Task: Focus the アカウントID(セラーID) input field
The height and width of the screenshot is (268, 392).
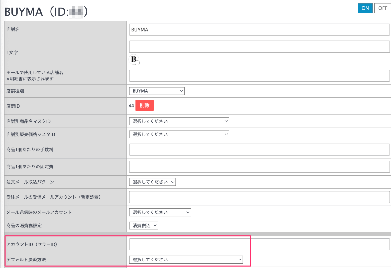Action: pyautogui.click(x=259, y=245)
